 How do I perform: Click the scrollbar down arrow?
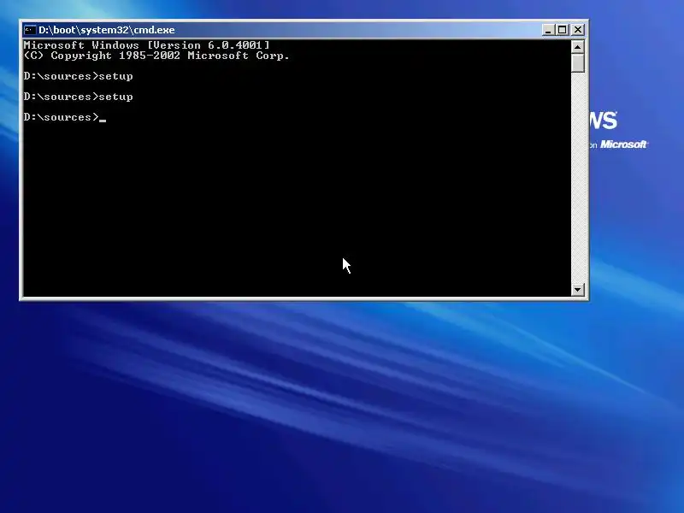pos(578,289)
